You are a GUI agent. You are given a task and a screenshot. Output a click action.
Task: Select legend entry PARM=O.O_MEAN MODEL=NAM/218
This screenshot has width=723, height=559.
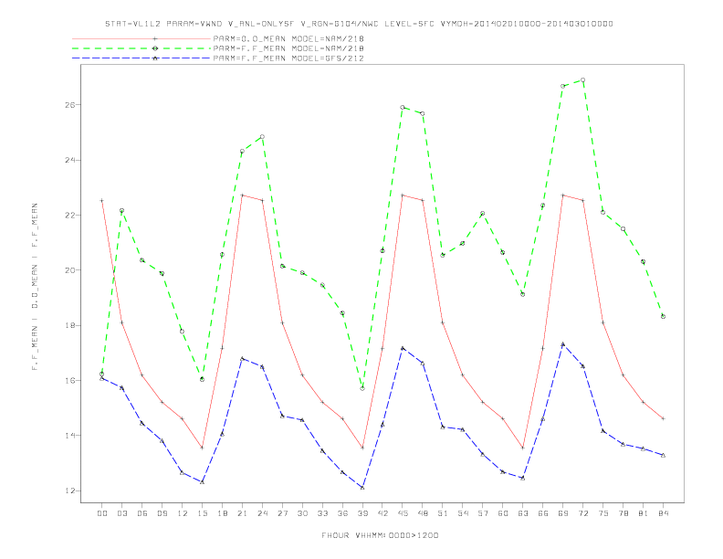coord(288,38)
